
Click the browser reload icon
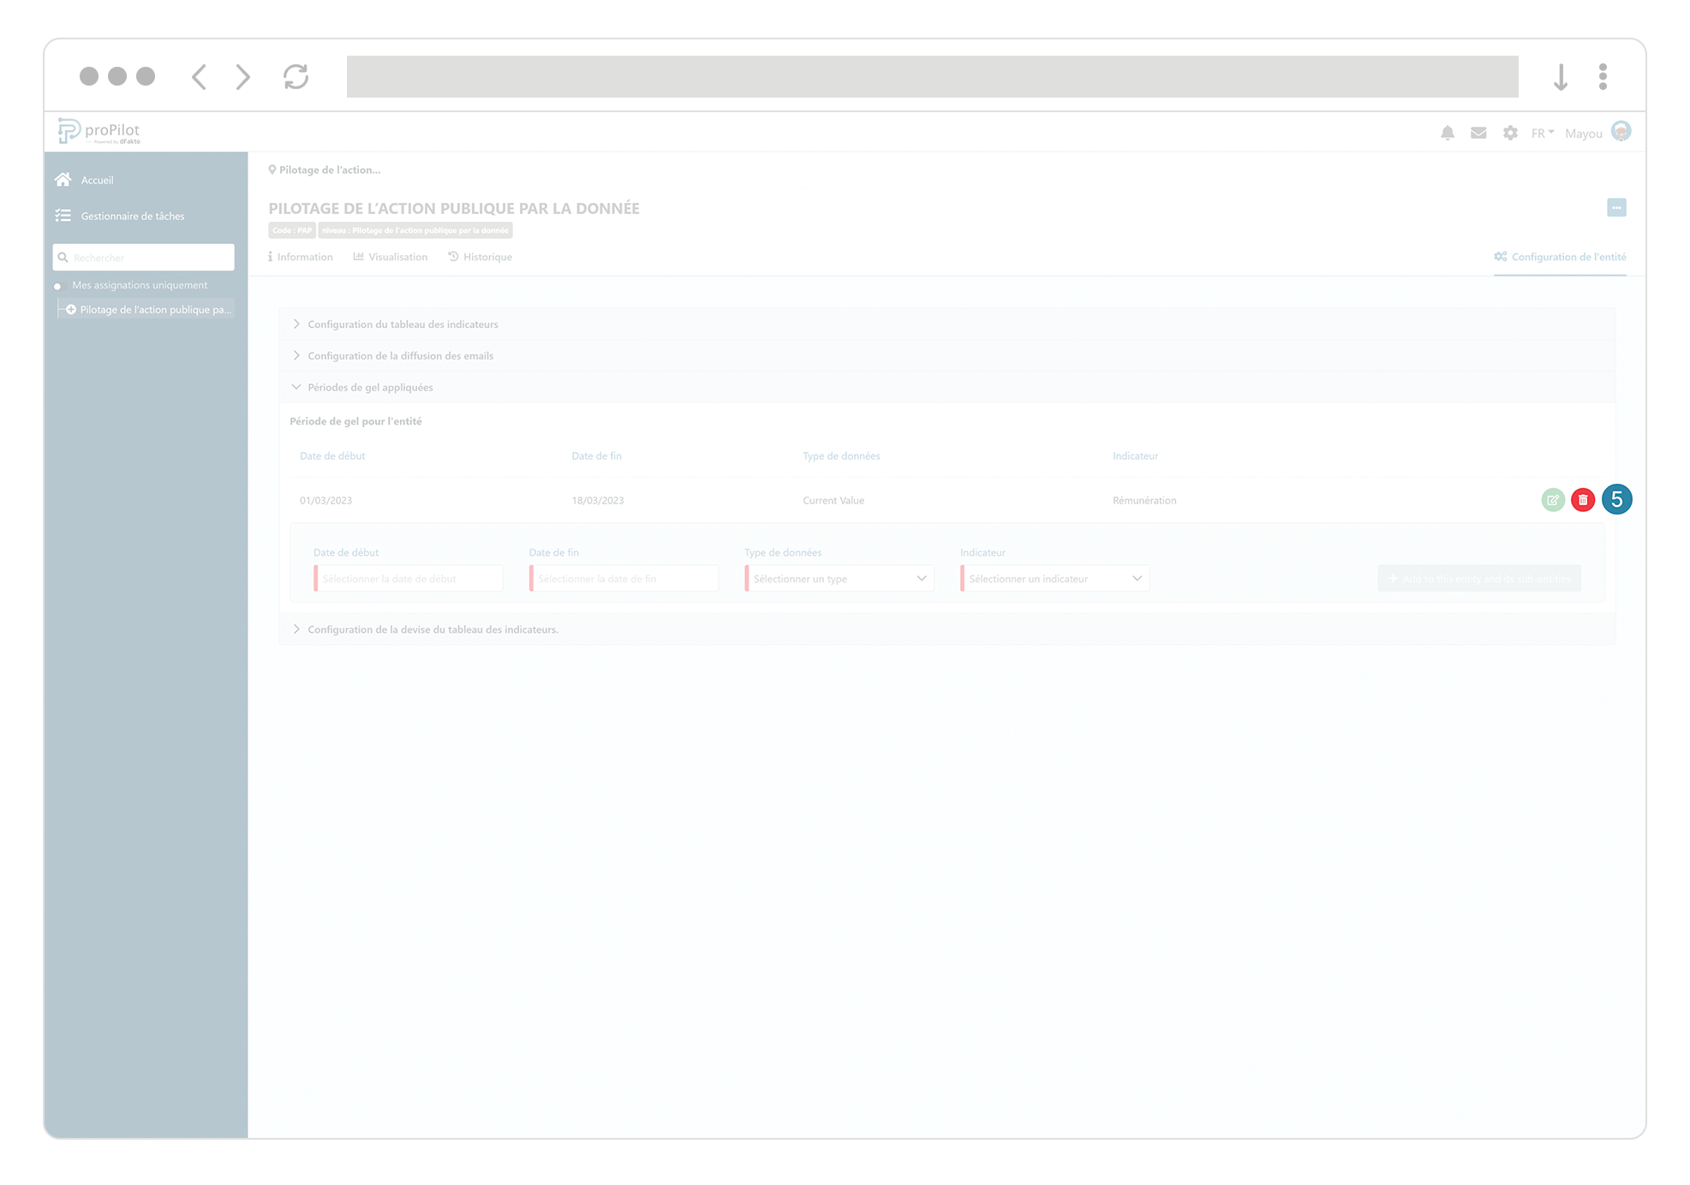[296, 77]
